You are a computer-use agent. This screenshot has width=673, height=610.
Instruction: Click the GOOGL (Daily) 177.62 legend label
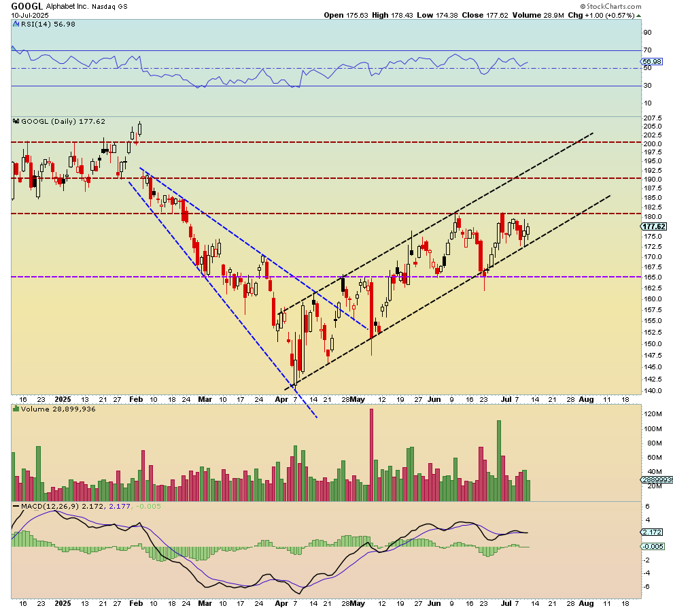(x=63, y=122)
